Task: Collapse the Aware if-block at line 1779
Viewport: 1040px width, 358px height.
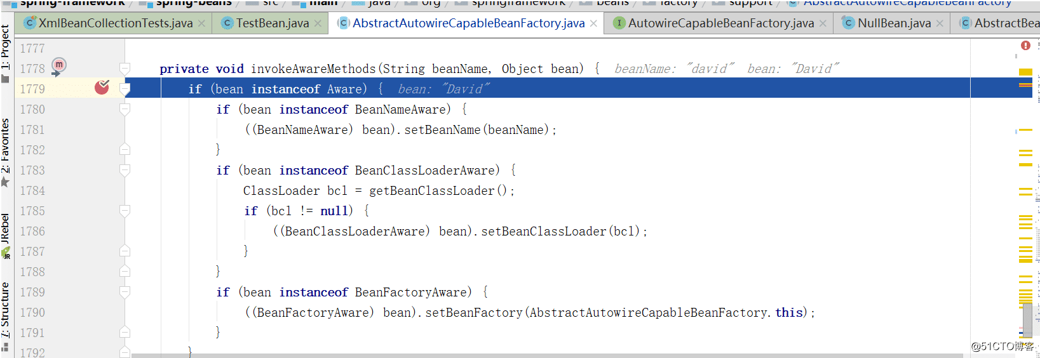Action: (125, 89)
